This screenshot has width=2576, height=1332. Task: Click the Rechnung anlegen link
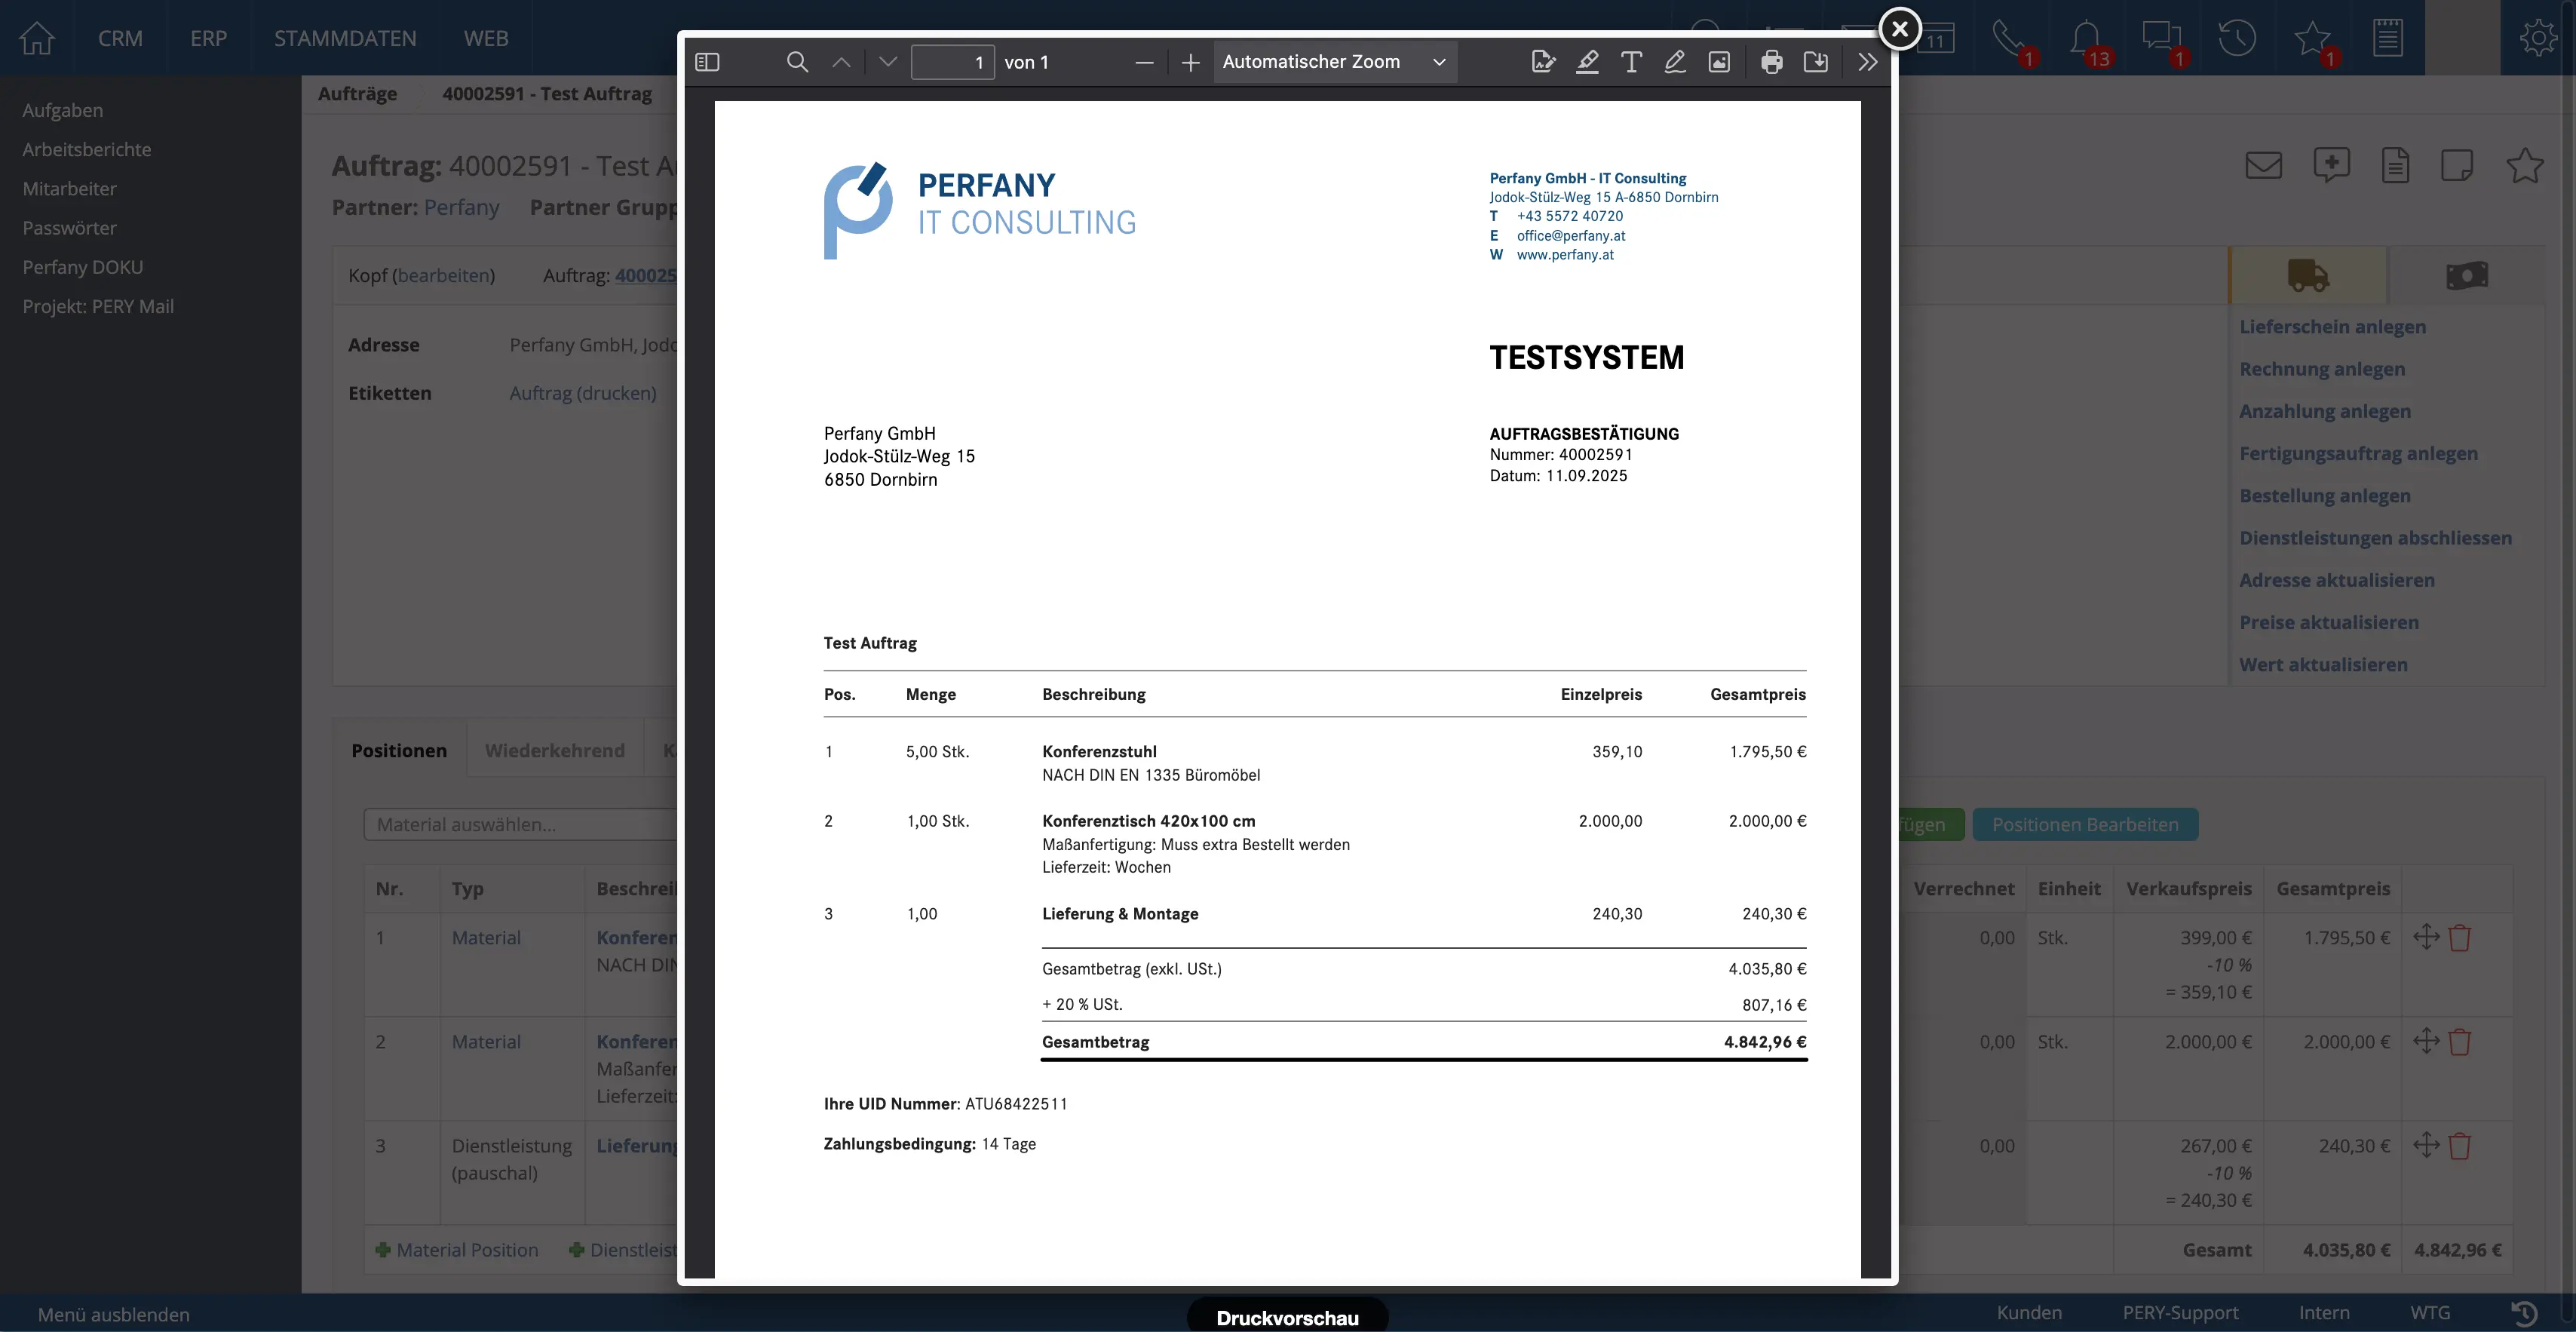point(2322,369)
